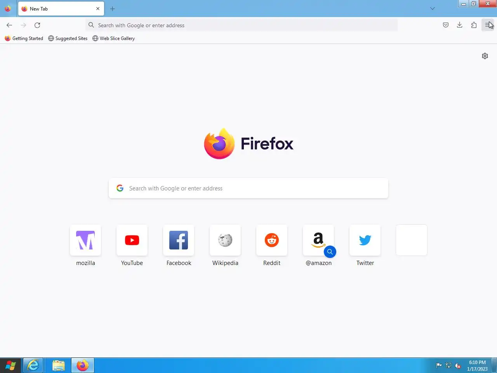Open the Extensions panel
The height and width of the screenshot is (373, 497).
(x=474, y=25)
